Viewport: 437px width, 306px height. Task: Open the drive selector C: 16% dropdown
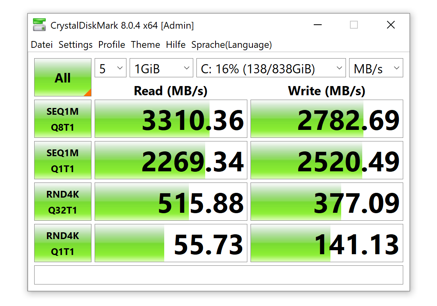271,68
